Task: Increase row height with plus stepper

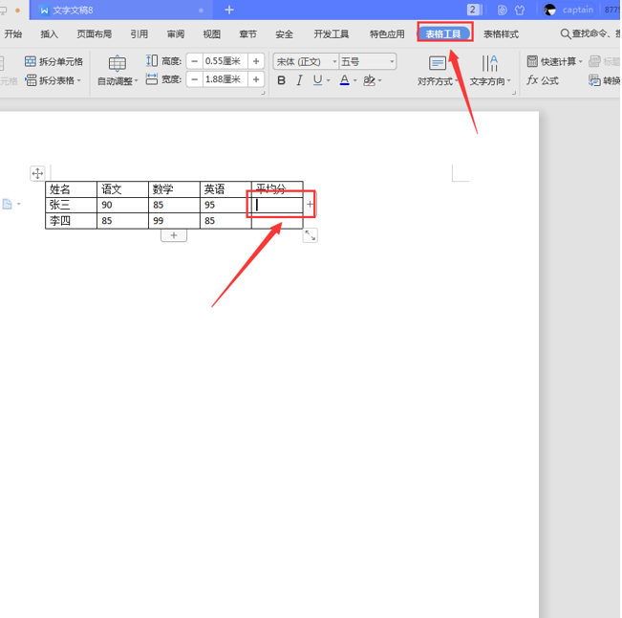Action: click(x=256, y=61)
